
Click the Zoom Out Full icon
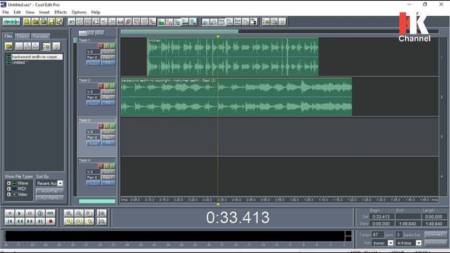click(89, 213)
